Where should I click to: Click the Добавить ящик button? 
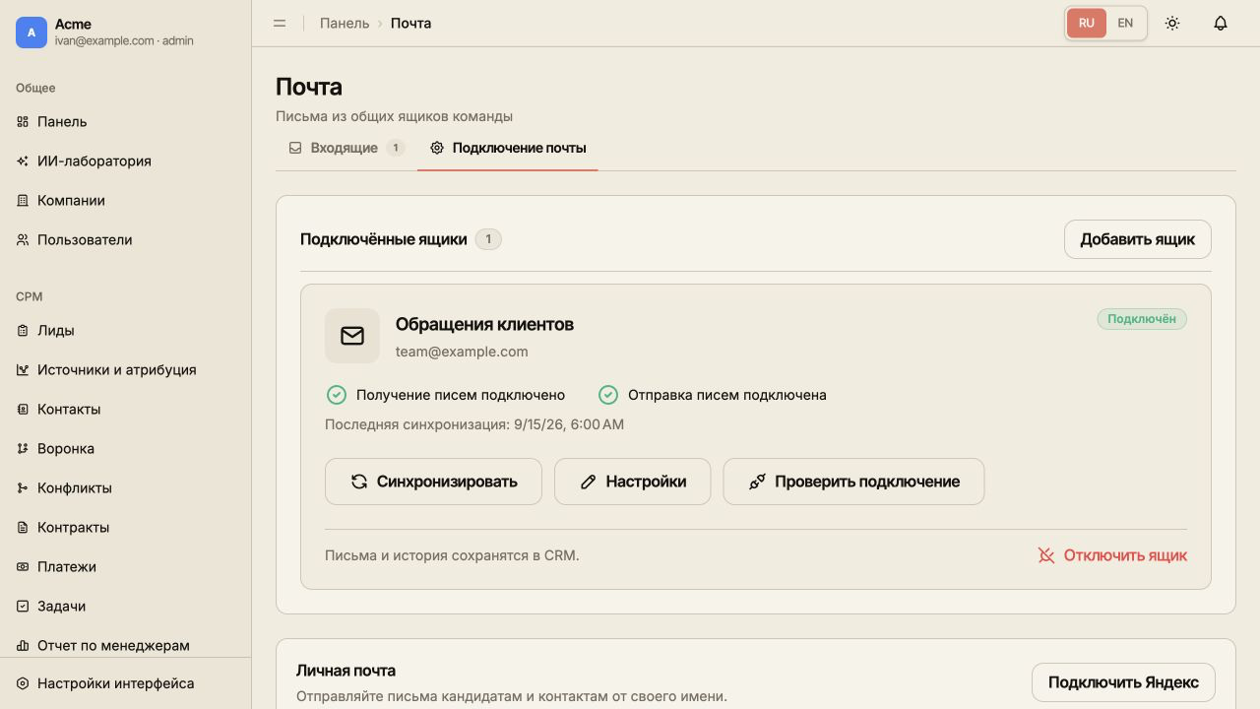coord(1138,239)
